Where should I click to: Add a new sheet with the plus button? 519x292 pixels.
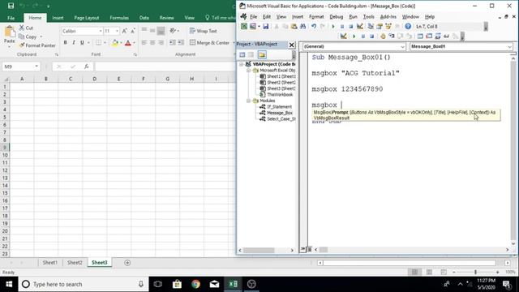click(x=127, y=263)
